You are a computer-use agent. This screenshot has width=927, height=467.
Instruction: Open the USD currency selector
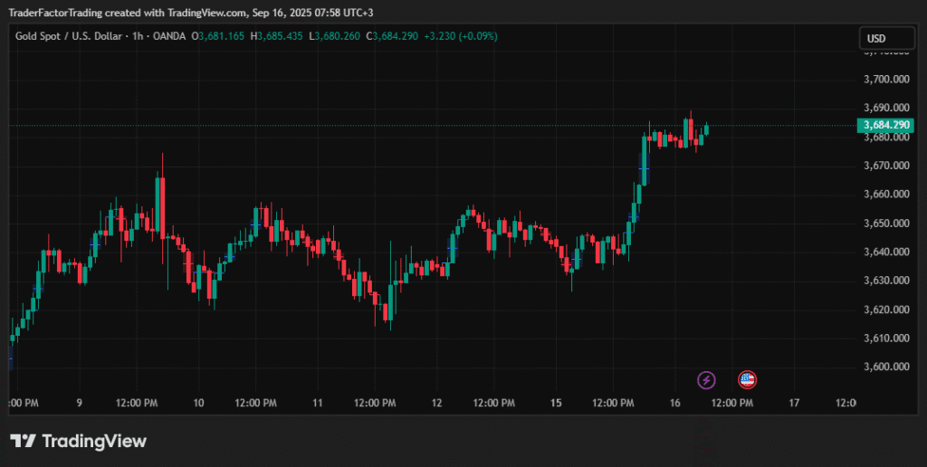click(x=886, y=38)
